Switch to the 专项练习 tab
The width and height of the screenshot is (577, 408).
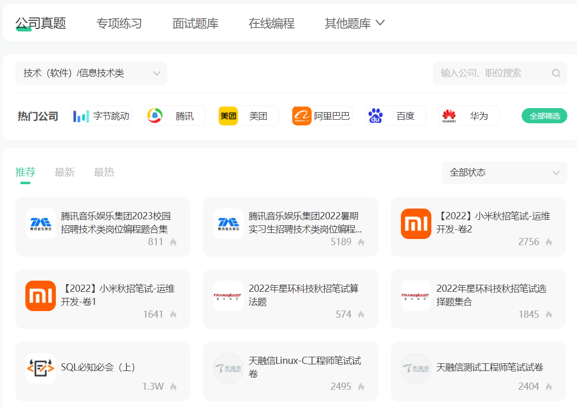point(119,23)
